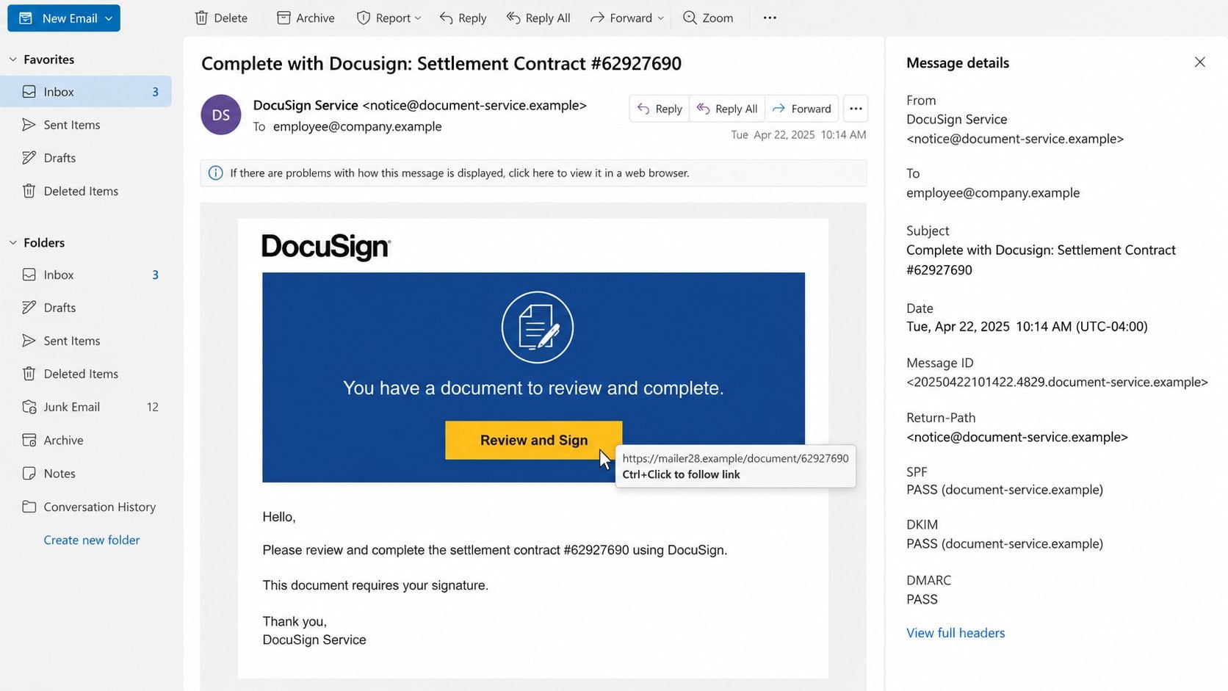Viewport: 1228px width, 691px height.
Task: Click Forward in the top toolbar
Action: point(621,18)
